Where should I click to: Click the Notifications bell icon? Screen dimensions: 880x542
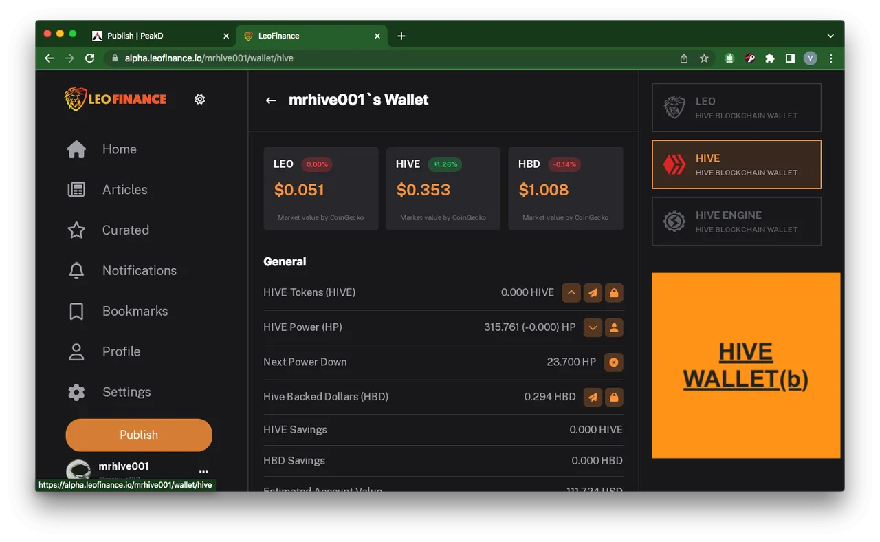[x=76, y=271]
